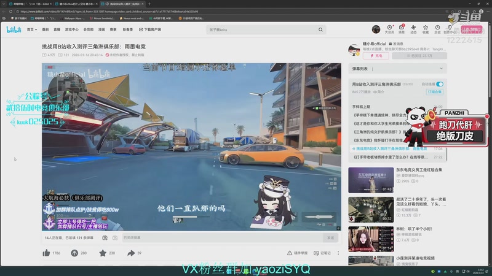This screenshot has height=276, width=492.
Task: Open the 动态 feed icon
Action: click(413, 29)
